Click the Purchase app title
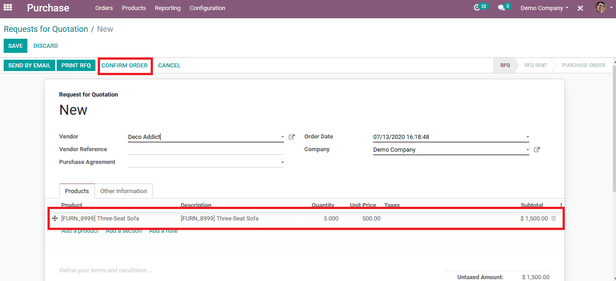 click(x=48, y=8)
